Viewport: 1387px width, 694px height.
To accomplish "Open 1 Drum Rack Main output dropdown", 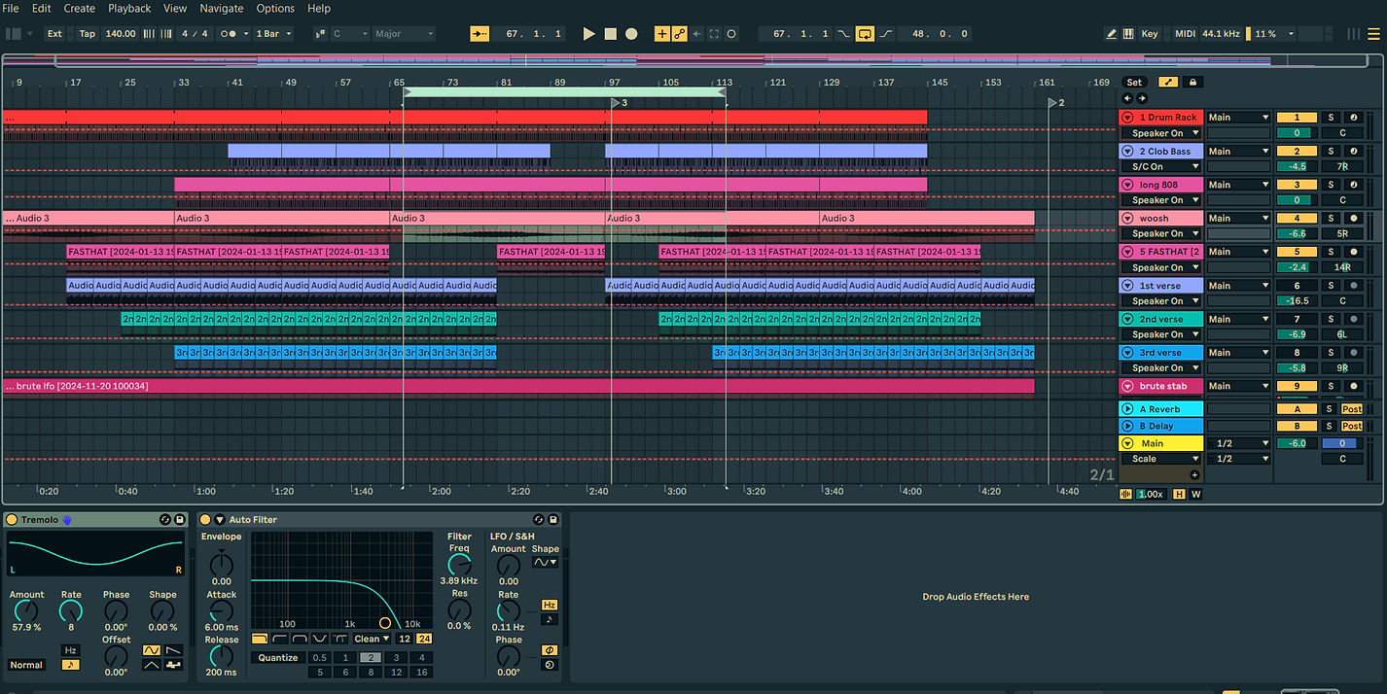I will click(1238, 118).
